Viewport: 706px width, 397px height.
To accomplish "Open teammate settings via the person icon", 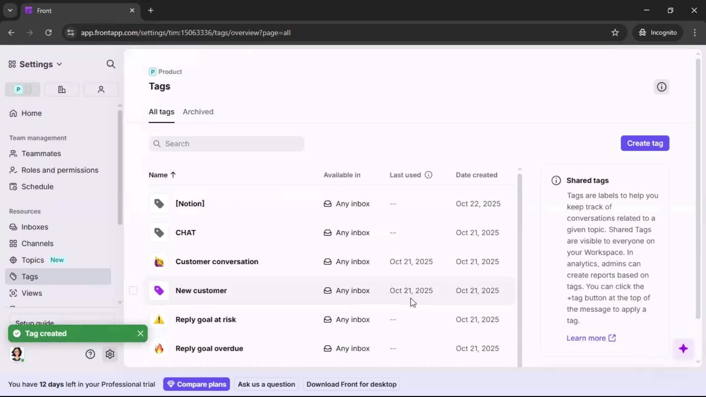I will [101, 89].
